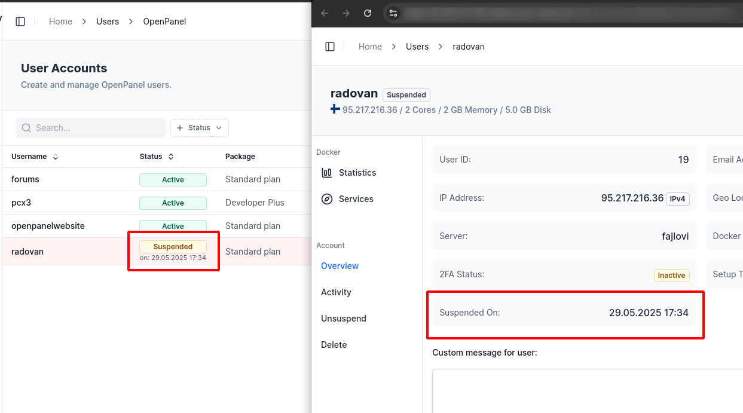This screenshot has width=743, height=413.
Task: Open the Status filter dropdown
Action: pyautogui.click(x=200, y=128)
